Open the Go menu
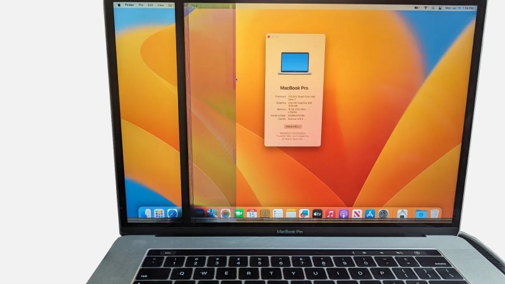Viewport: 505px width, 284px height. (170, 5)
